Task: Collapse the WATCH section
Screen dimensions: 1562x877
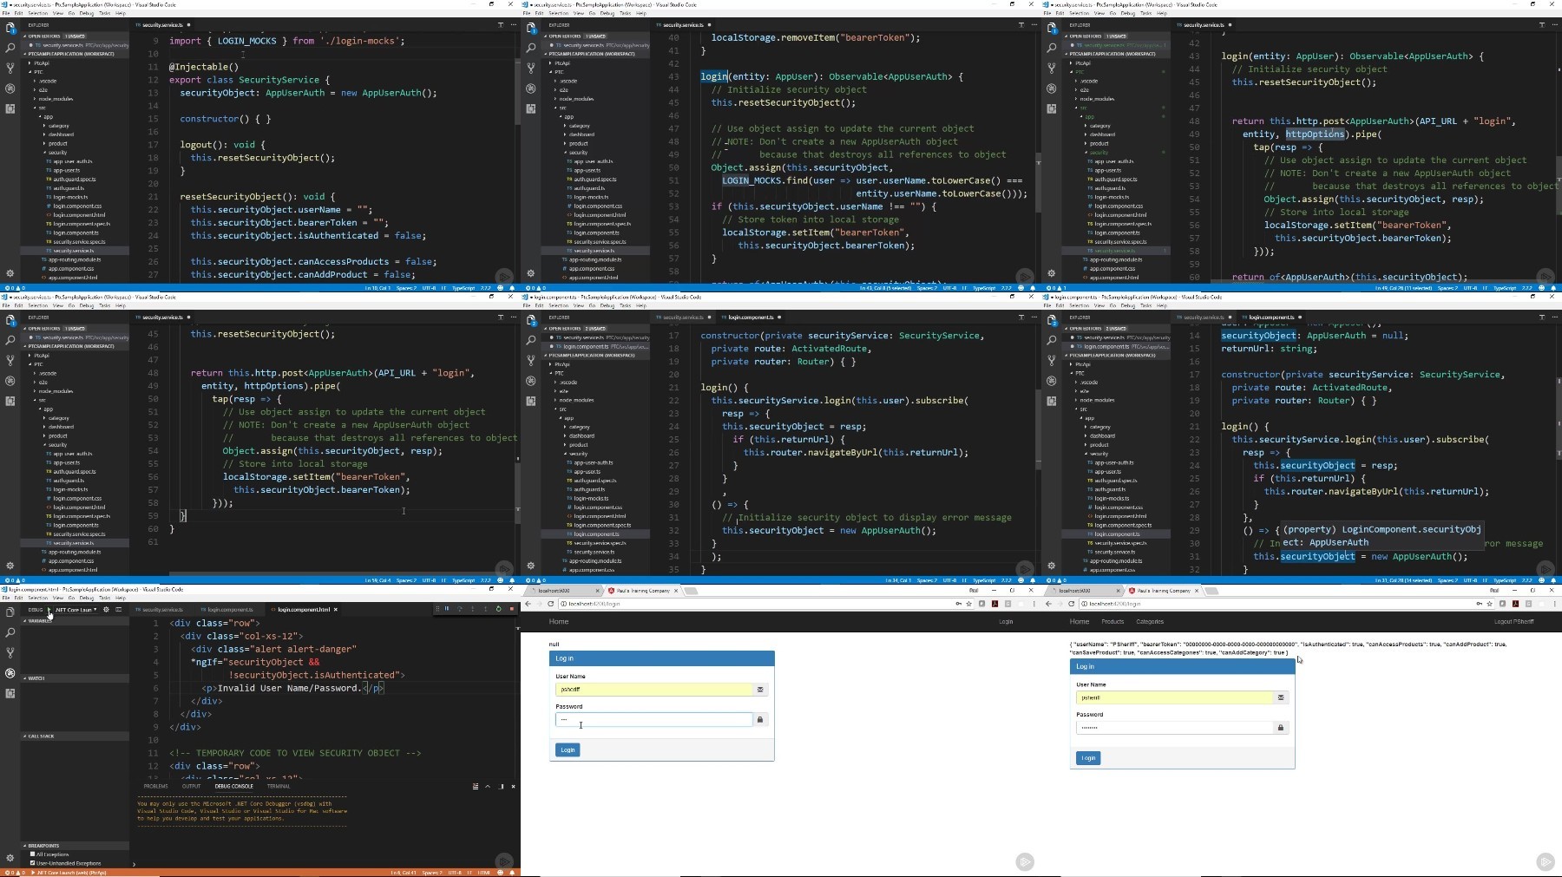Action: point(35,678)
